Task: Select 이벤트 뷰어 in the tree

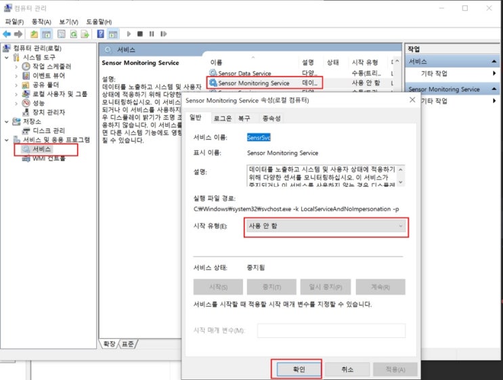Action: [x=49, y=76]
